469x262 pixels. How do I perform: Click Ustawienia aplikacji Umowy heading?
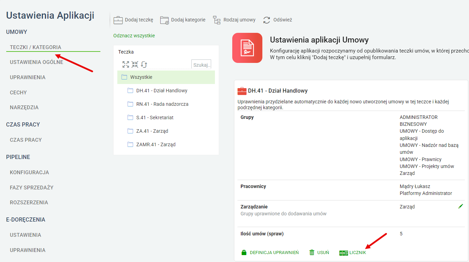pyautogui.click(x=319, y=40)
